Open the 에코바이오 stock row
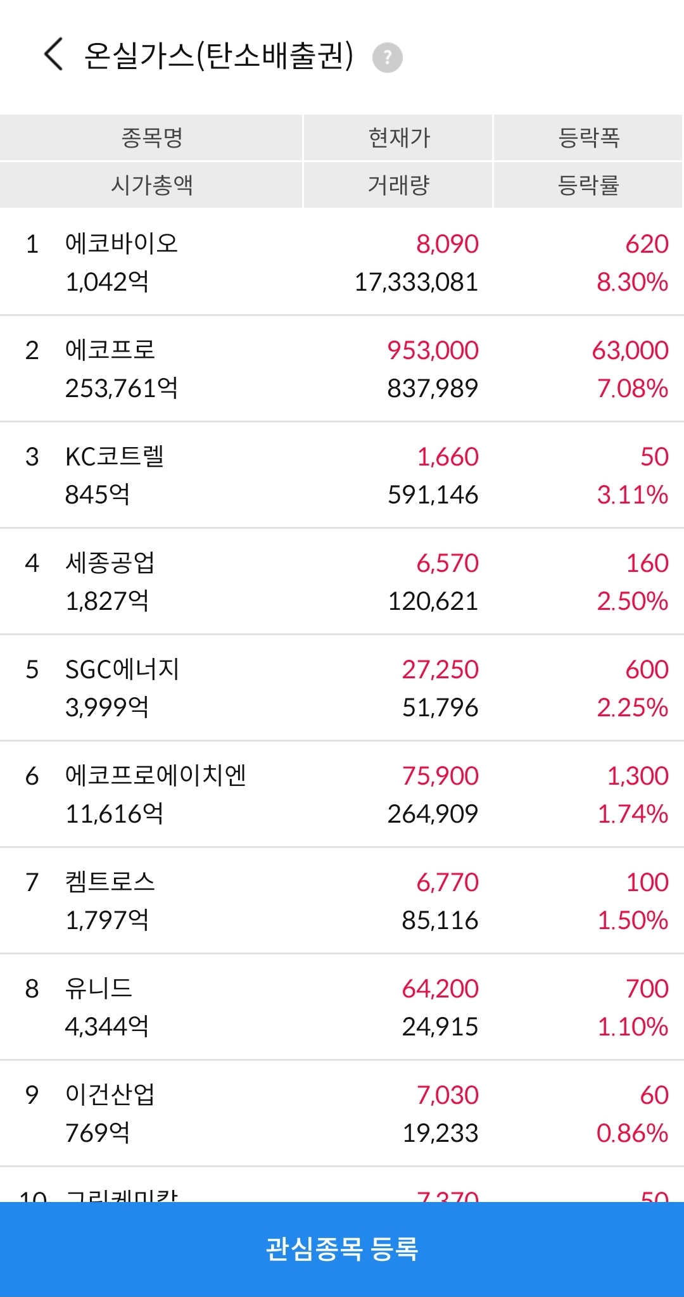This screenshot has width=684, height=1297. (x=342, y=262)
